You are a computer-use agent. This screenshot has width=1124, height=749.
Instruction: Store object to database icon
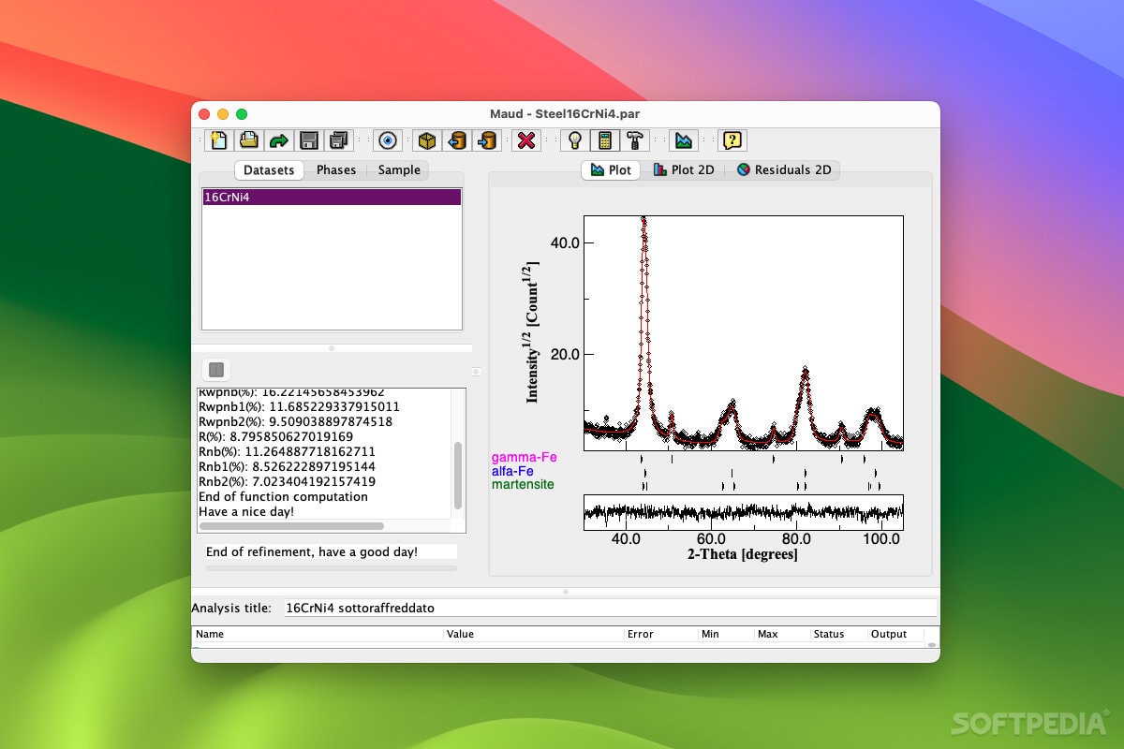pos(487,140)
